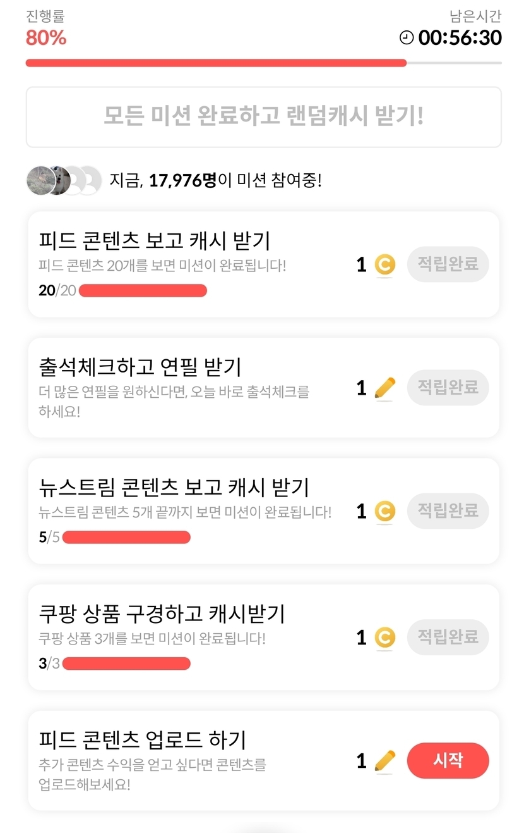Click the 3/3 Coupang progress bar
The width and height of the screenshot is (524, 833).
126,663
